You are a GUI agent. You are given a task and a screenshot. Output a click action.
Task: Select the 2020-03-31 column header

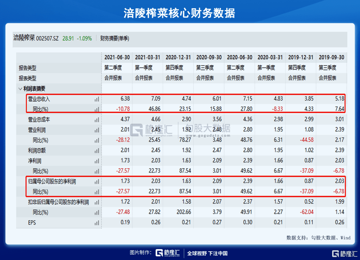click(270, 57)
